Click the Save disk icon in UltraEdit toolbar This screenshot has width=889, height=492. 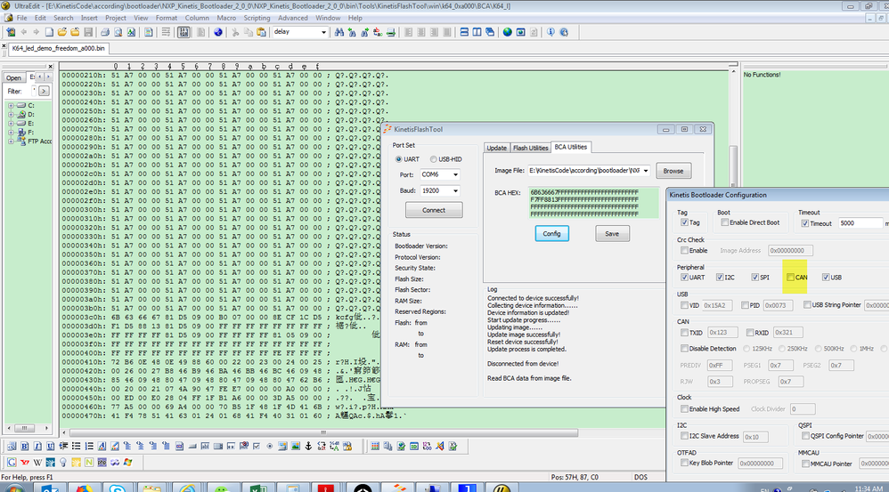87,32
